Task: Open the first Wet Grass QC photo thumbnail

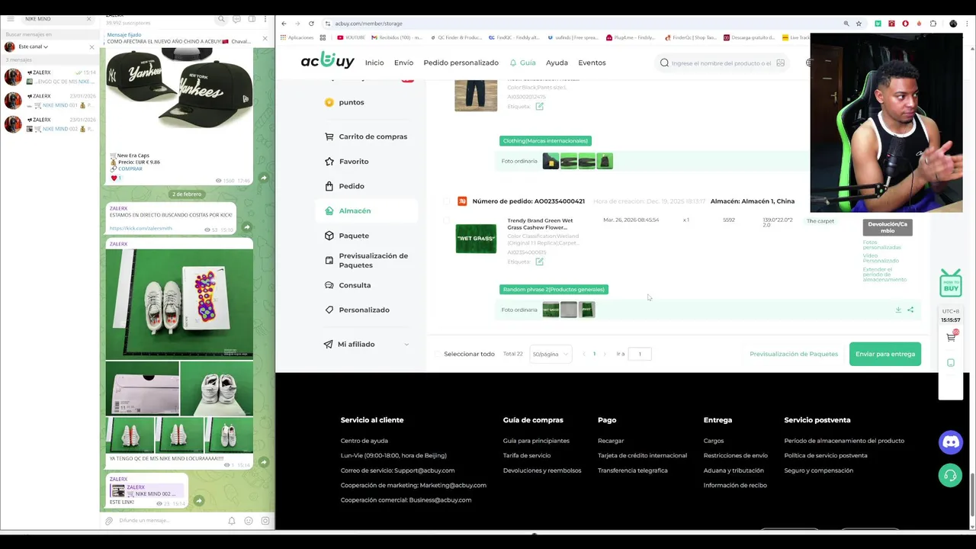Action: coord(551,310)
